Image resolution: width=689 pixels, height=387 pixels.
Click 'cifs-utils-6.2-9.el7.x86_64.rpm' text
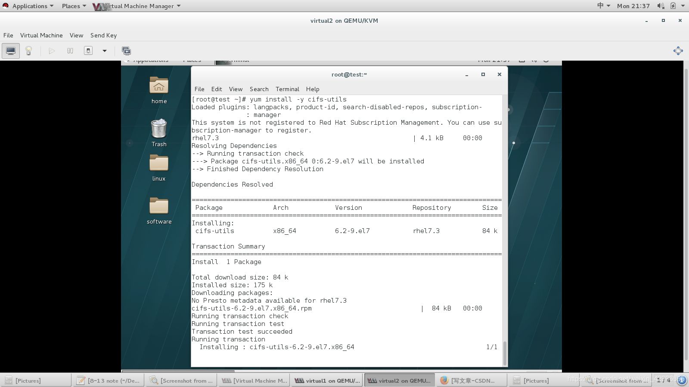[x=251, y=308]
